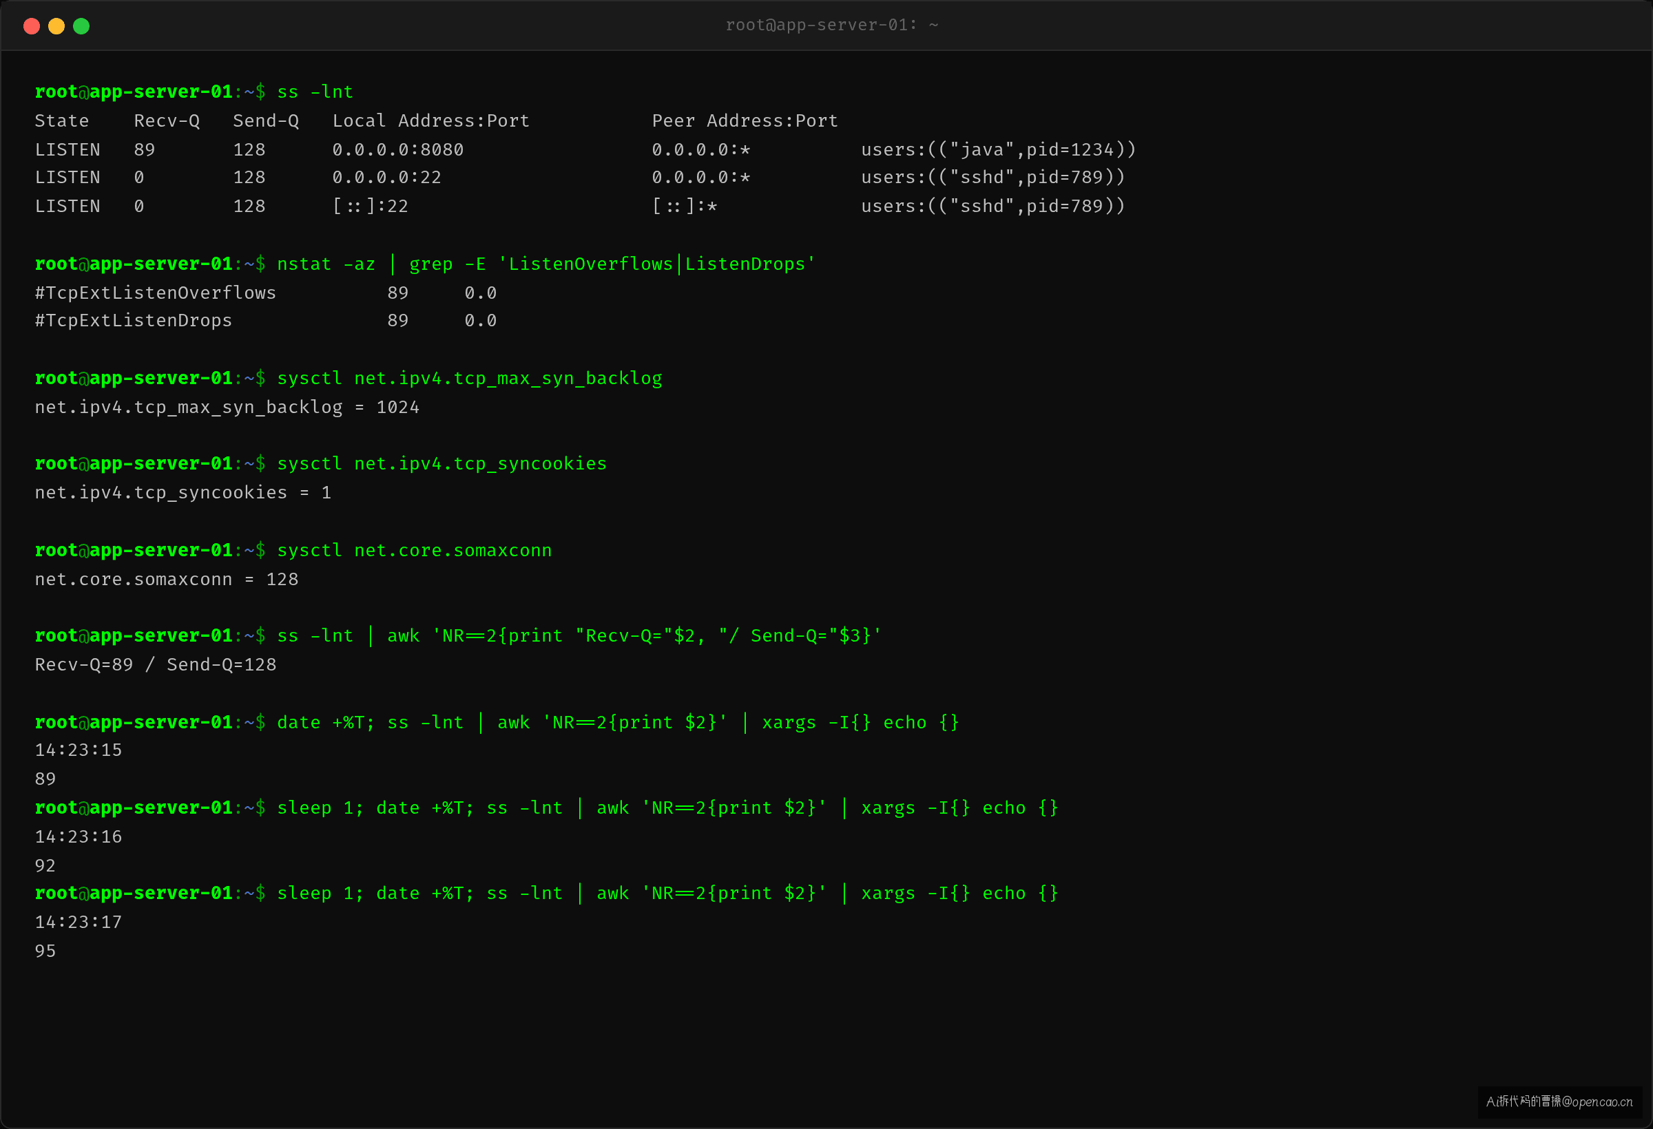Click the 'Local Address:Port' header
The width and height of the screenshot is (1653, 1129).
[x=431, y=121]
